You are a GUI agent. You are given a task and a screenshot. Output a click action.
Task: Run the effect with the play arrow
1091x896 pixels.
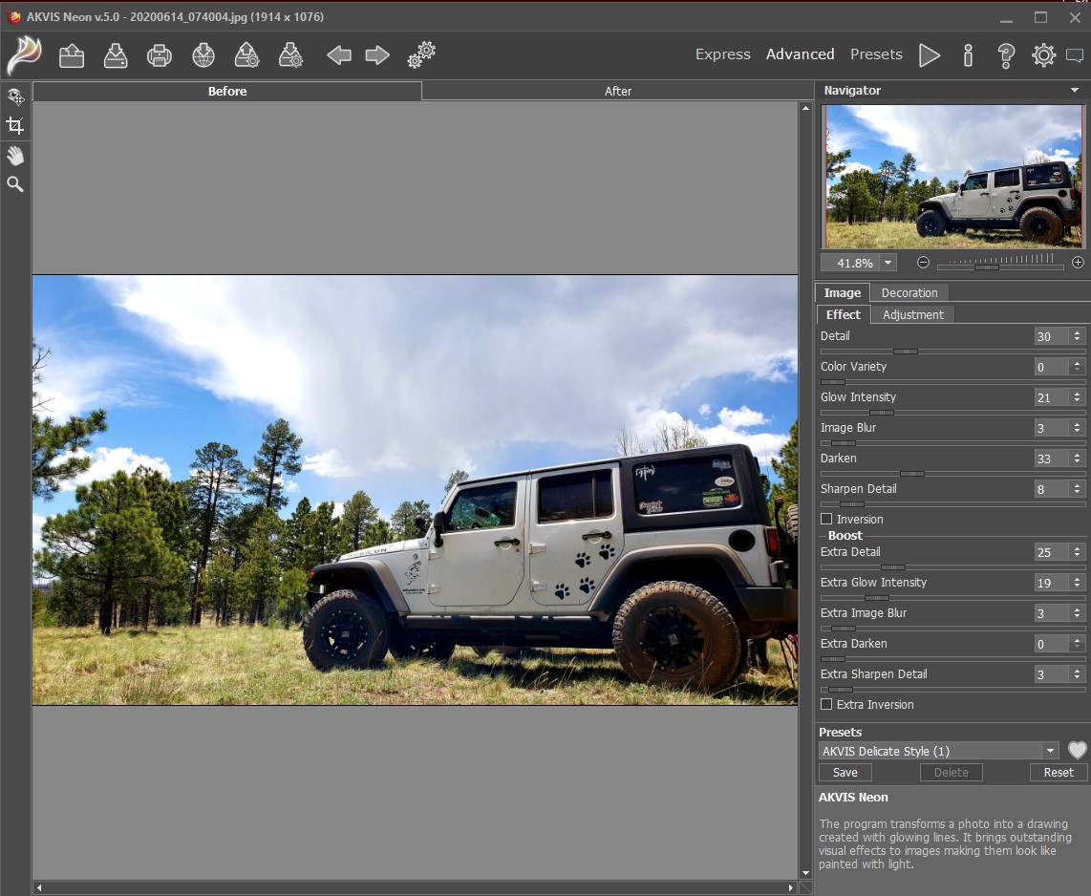tap(929, 54)
